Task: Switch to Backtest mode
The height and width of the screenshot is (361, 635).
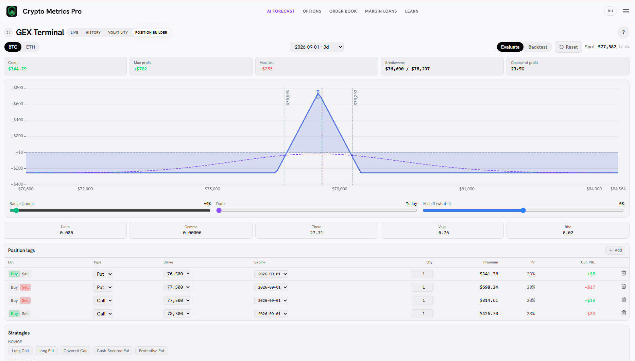Action: tap(537, 47)
